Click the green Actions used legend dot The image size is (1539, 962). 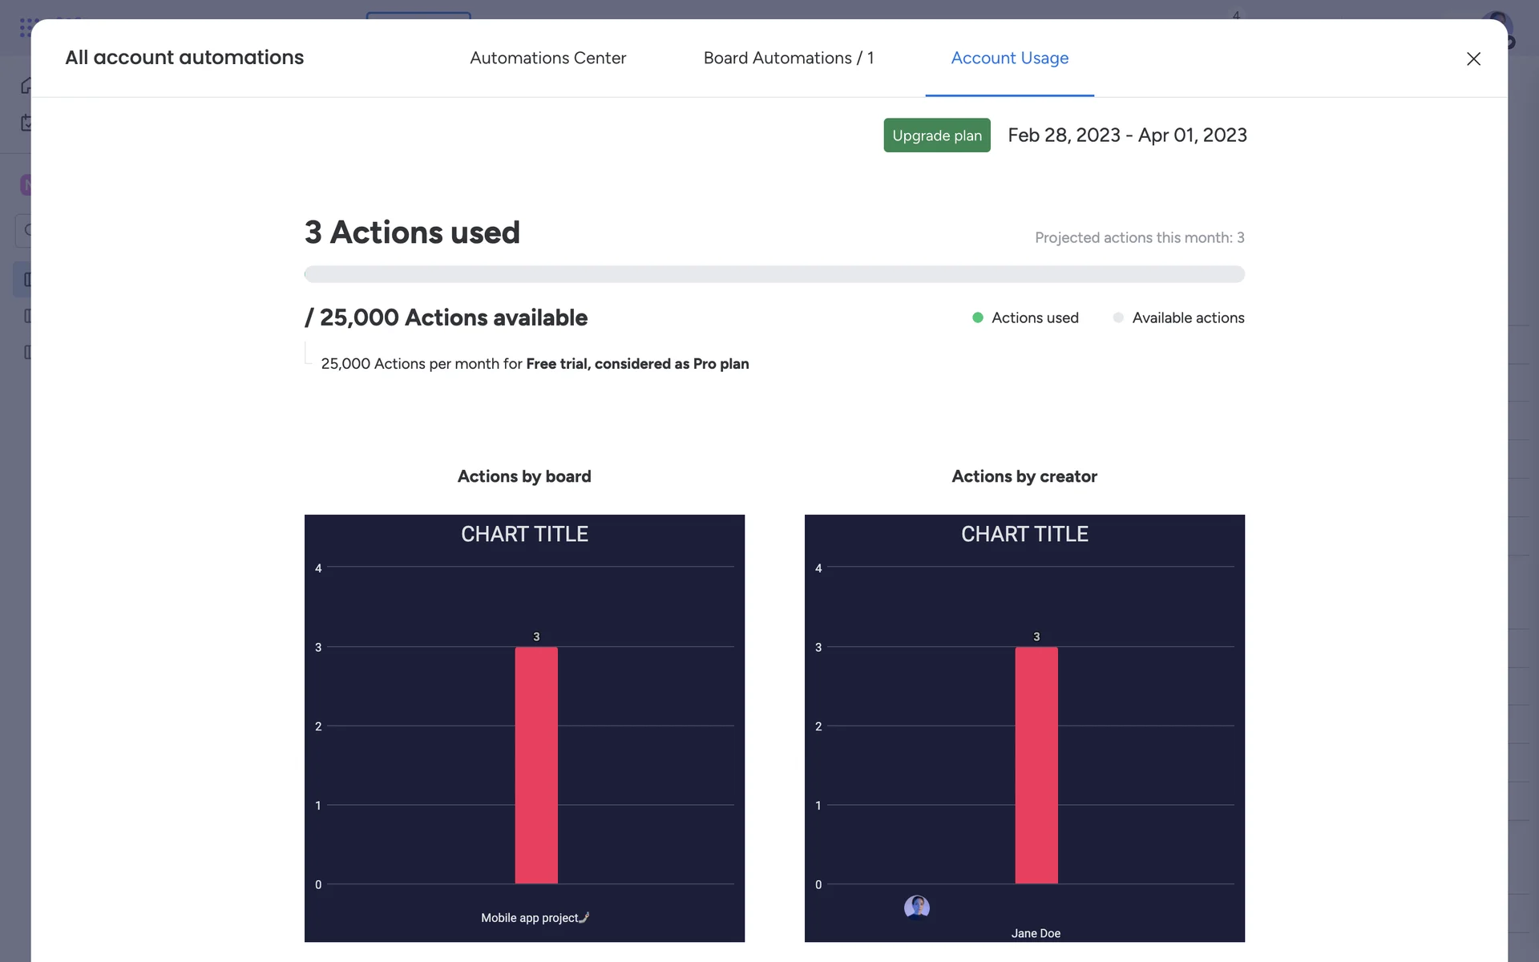(x=977, y=317)
